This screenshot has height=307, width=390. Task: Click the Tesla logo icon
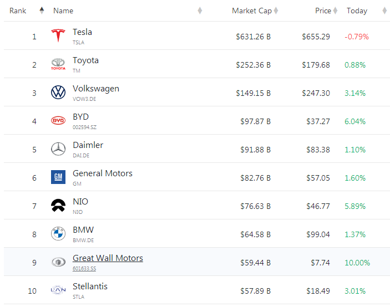pyautogui.click(x=58, y=36)
